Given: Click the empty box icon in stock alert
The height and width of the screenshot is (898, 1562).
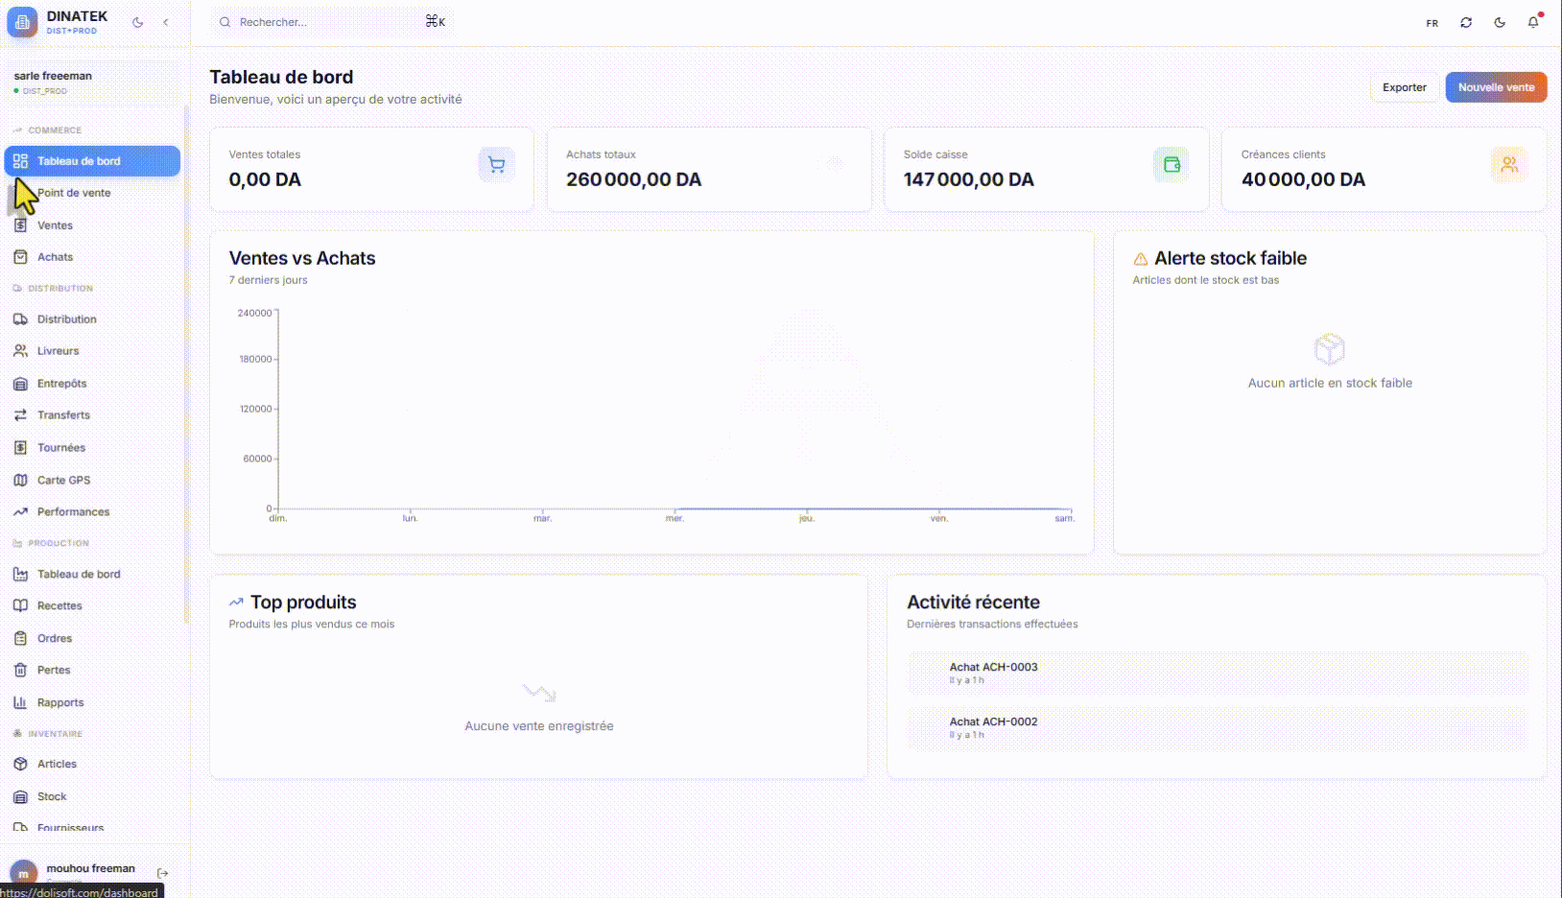Looking at the screenshot, I should (x=1329, y=349).
